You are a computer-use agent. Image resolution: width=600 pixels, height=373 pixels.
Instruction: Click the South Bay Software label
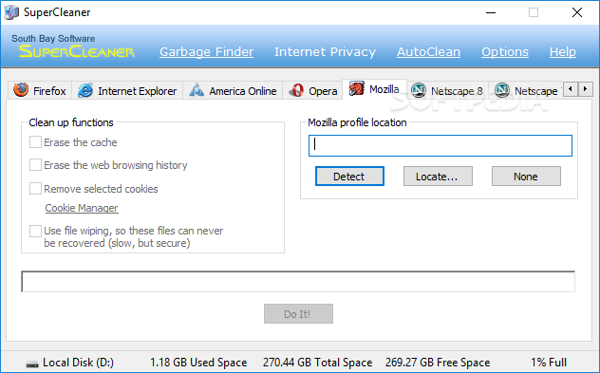tap(53, 38)
